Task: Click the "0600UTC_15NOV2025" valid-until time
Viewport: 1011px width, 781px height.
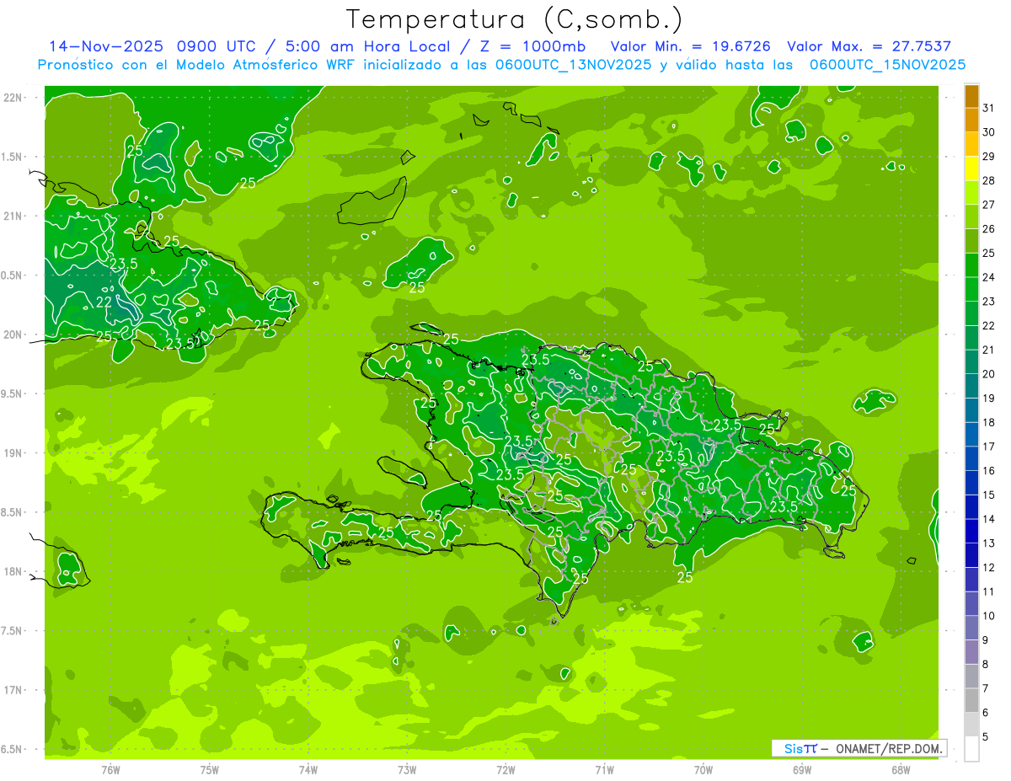Action: [x=887, y=65]
